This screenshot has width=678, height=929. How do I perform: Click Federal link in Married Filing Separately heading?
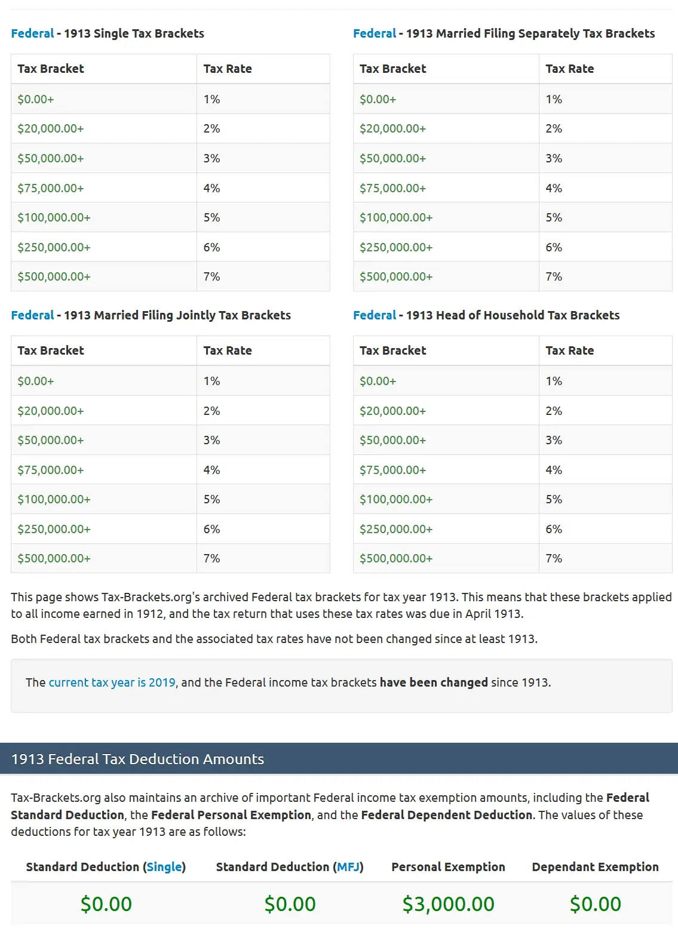[x=375, y=33]
